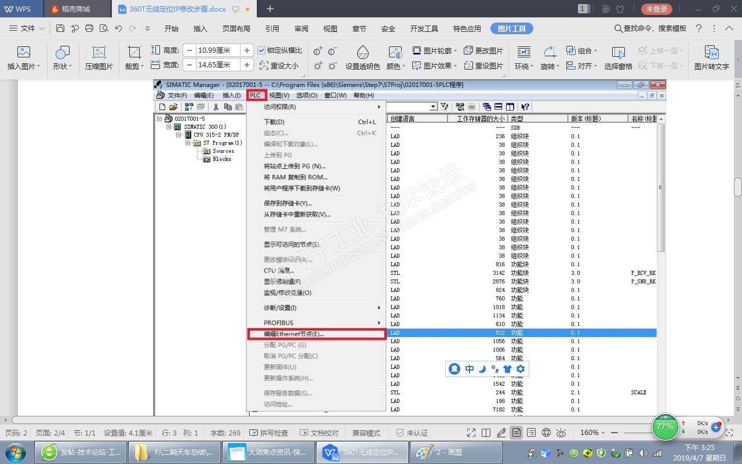Open the 文件 file menu dropdown
Viewport: 742px width, 464px height.
(27, 28)
